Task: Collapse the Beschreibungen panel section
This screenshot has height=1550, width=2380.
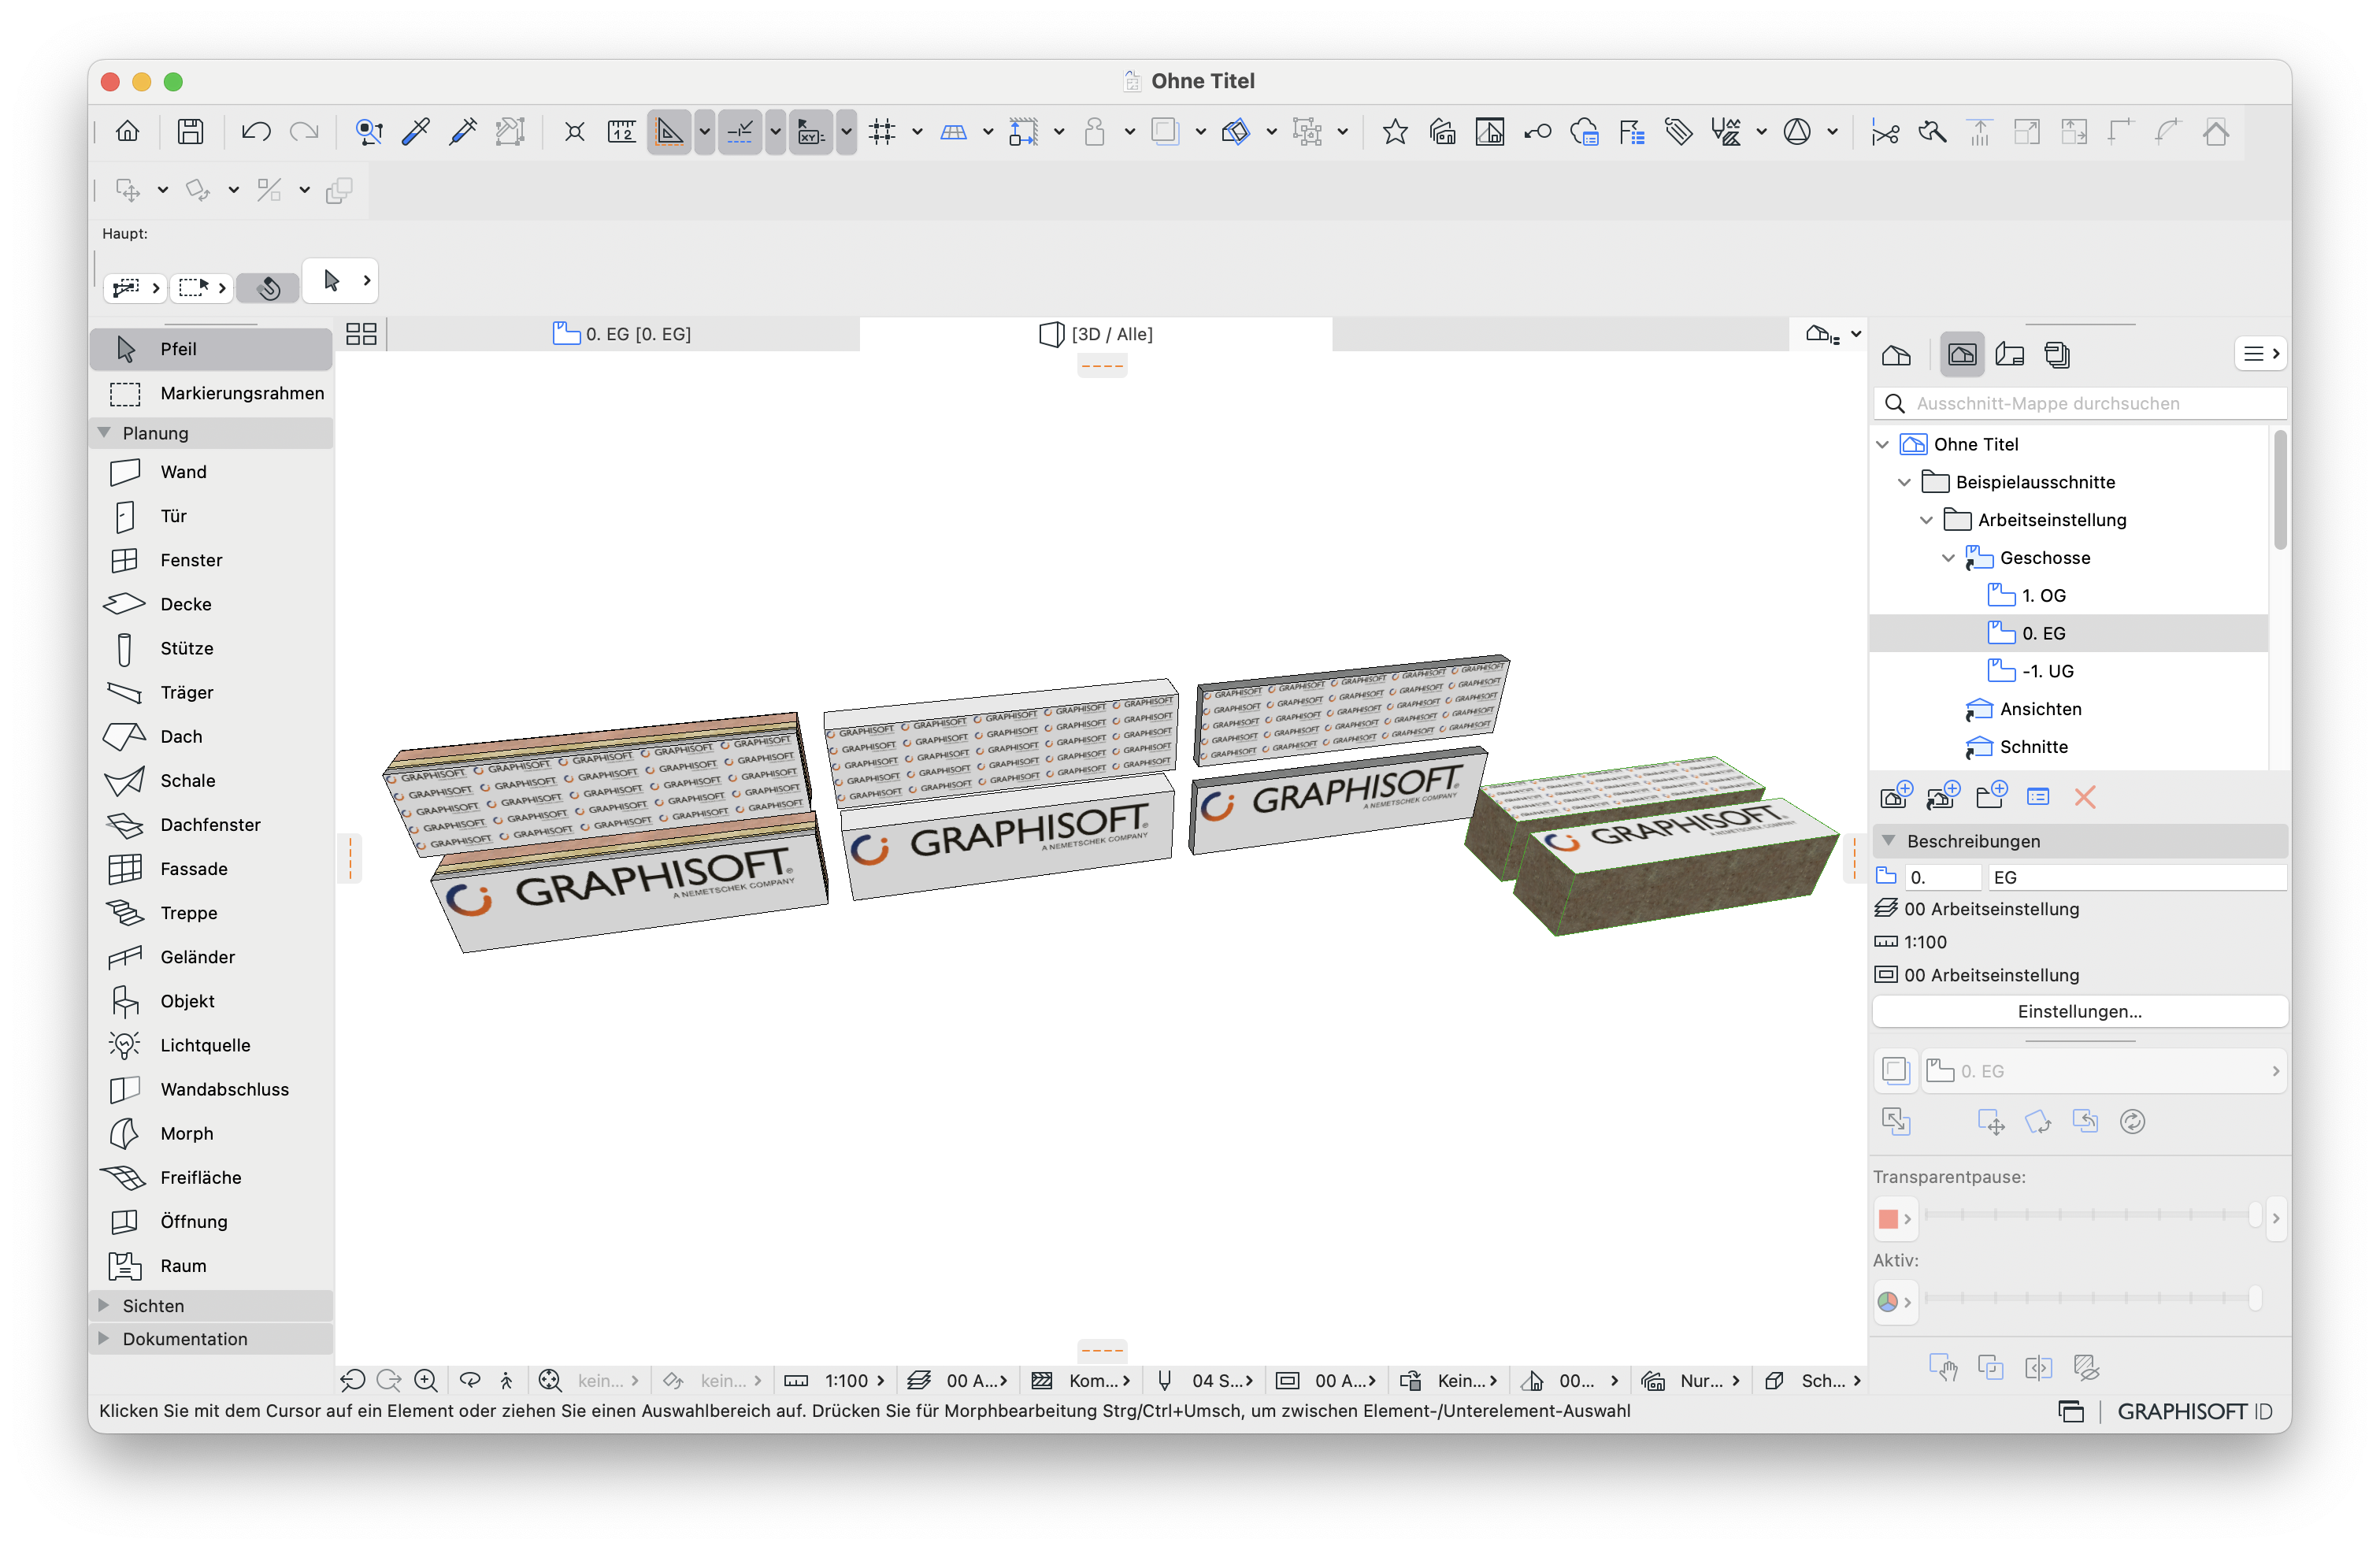Action: tap(1888, 841)
